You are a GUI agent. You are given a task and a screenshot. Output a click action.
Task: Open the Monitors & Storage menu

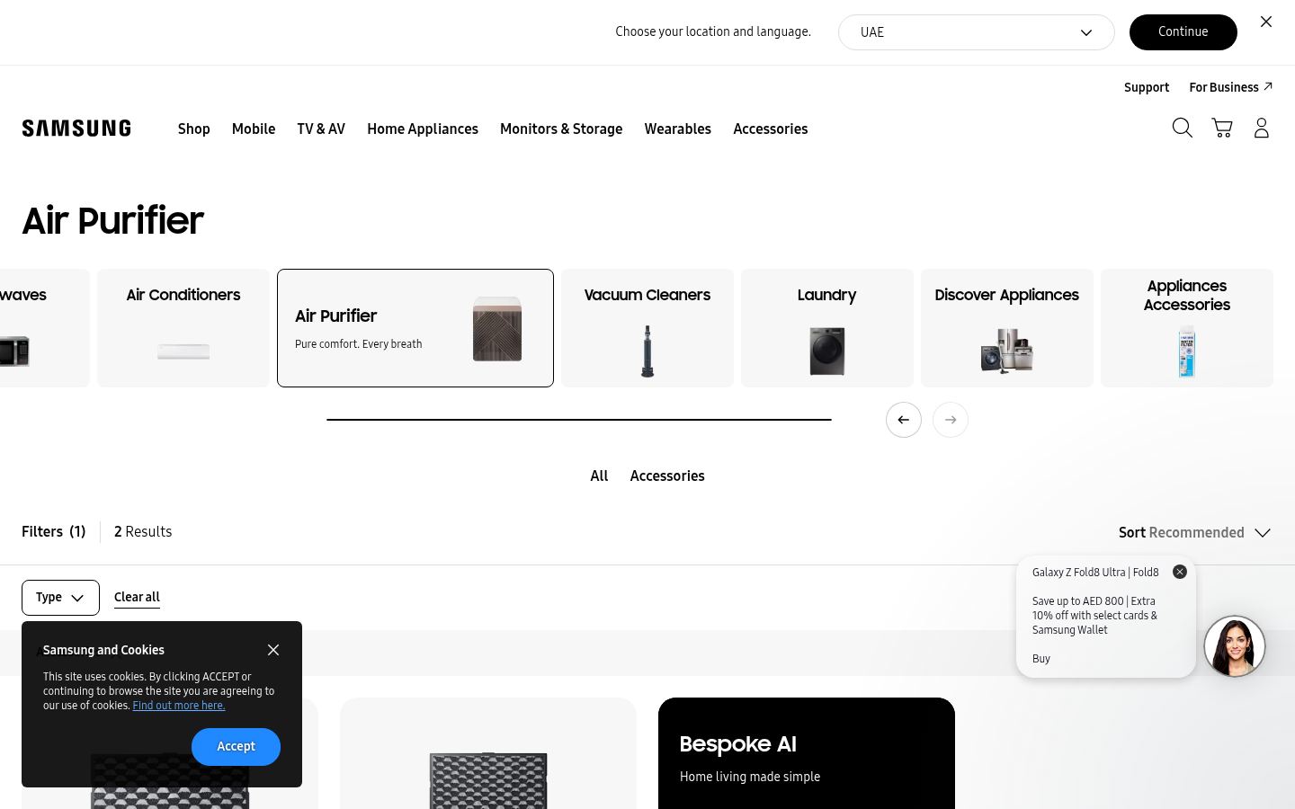[561, 129]
